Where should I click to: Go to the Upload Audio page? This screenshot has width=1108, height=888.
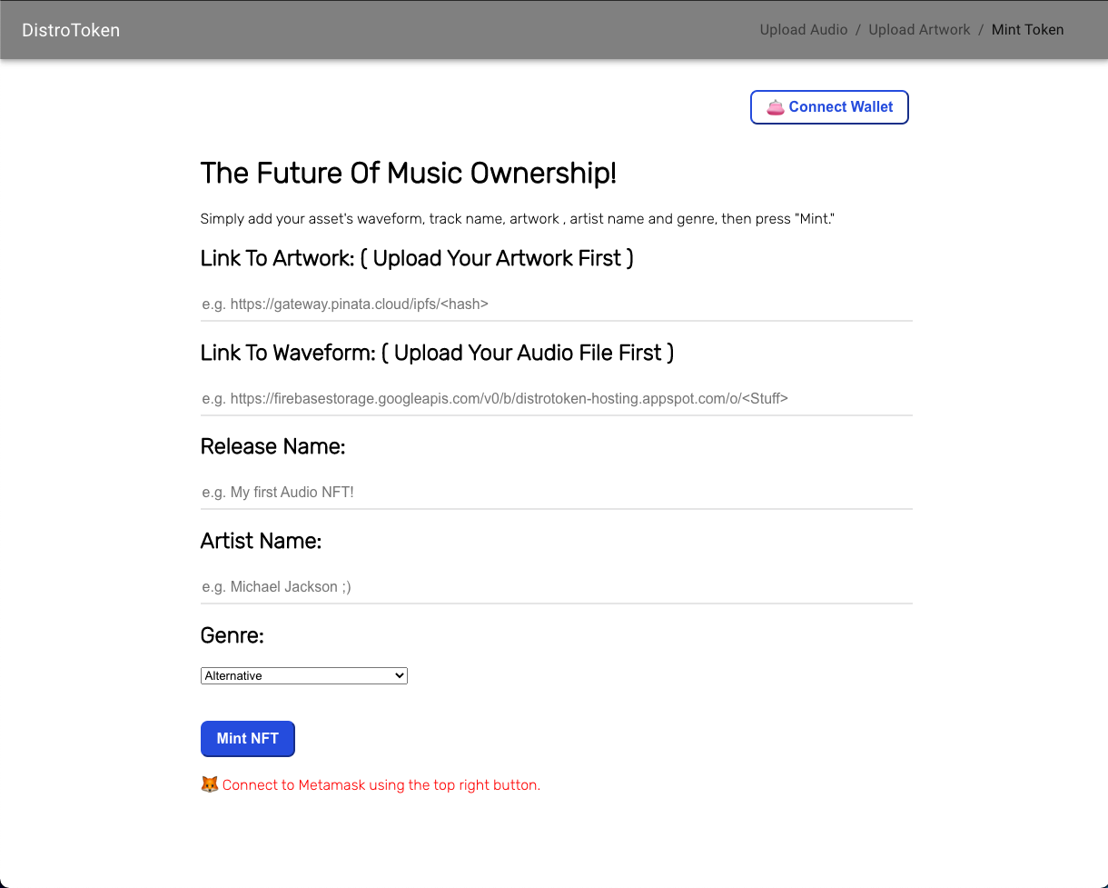(803, 30)
